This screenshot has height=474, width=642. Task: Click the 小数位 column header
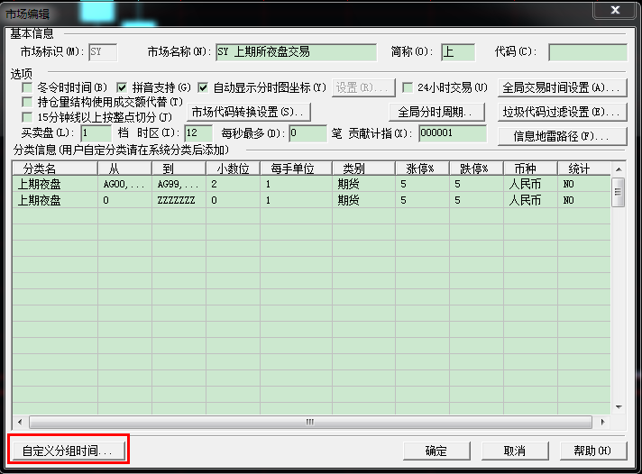click(x=233, y=169)
